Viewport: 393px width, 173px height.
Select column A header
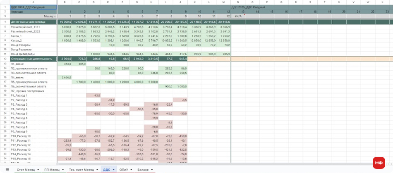pos(33,2)
